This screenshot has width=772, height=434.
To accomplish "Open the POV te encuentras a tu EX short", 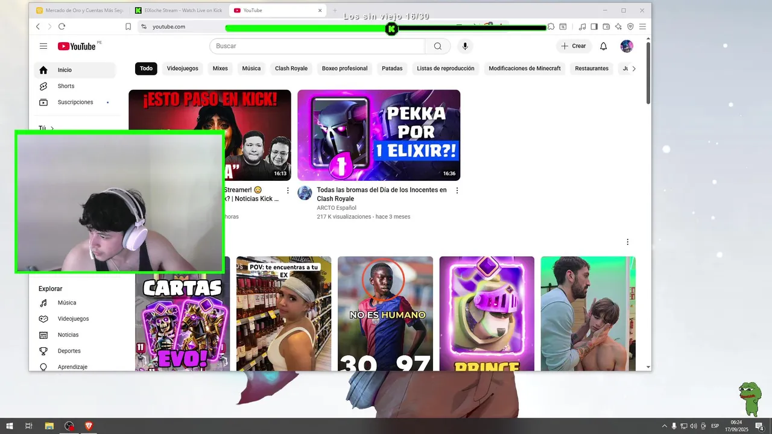I will 283,313.
